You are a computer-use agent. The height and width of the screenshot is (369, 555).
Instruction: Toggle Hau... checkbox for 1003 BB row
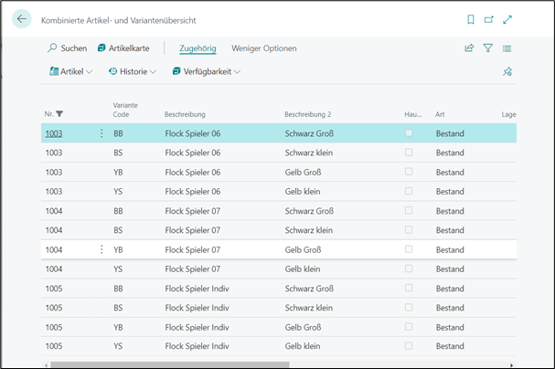409,133
